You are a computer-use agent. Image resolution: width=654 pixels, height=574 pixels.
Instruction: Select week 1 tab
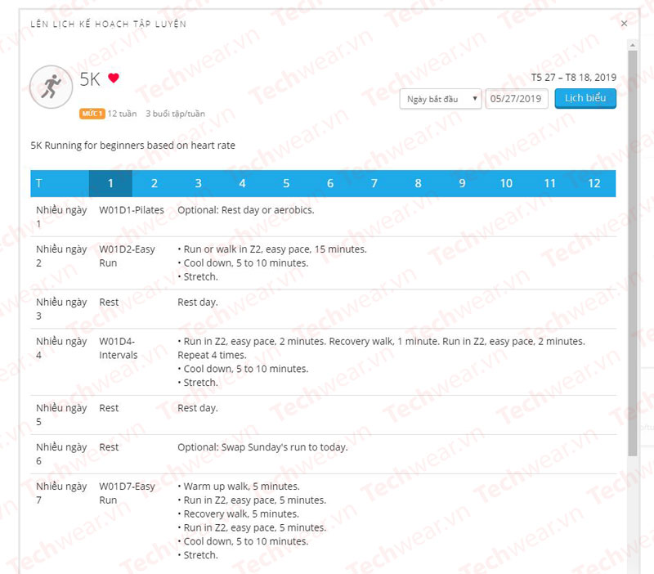[x=110, y=183]
